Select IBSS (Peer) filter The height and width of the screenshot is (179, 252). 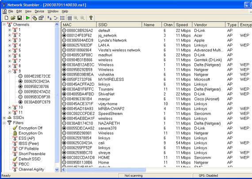point(29,144)
